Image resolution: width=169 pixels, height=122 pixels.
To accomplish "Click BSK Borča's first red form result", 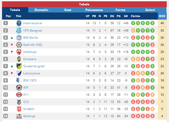I will coord(133,38).
